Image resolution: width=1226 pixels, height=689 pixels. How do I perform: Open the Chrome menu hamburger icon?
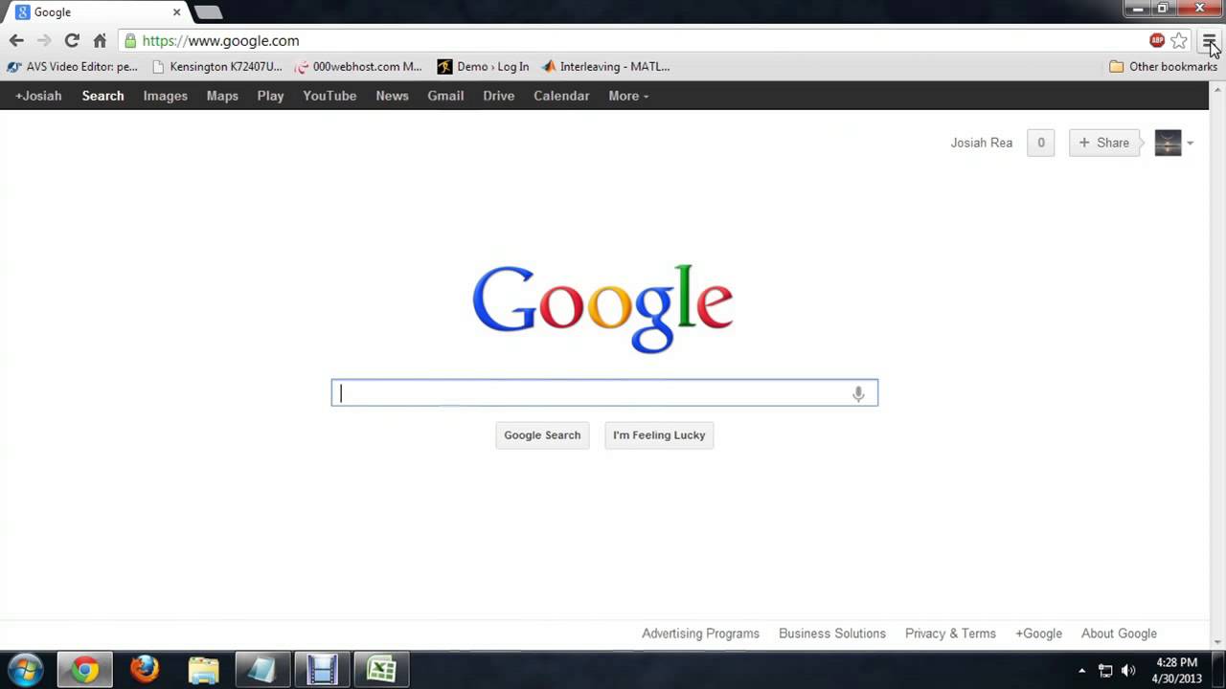tap(1209, 40)
